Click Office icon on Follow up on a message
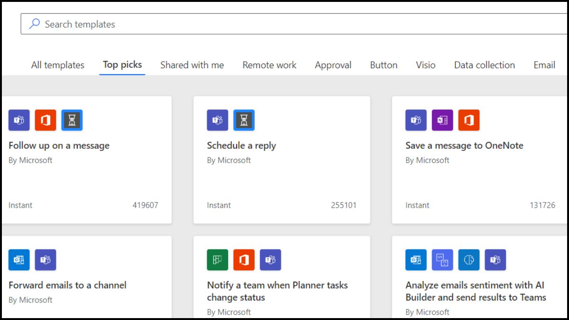The height and width of the screenshot is (320, 569). tap(46, 120)
